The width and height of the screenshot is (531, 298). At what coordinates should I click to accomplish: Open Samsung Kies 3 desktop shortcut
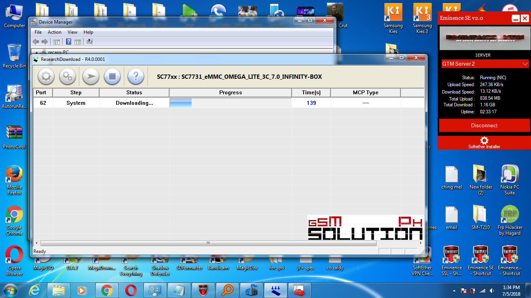422,18
